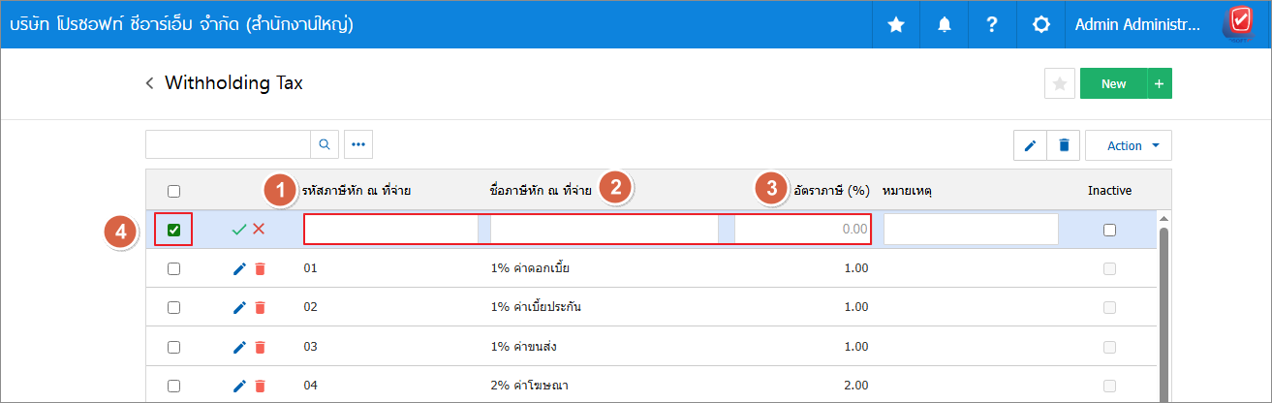Image resolution: width=1272 pixels, height=403 pixels.
Task: Go back using the arrow beside Withholding Tax
Action: pyautogui.click(x=150, y=83)
